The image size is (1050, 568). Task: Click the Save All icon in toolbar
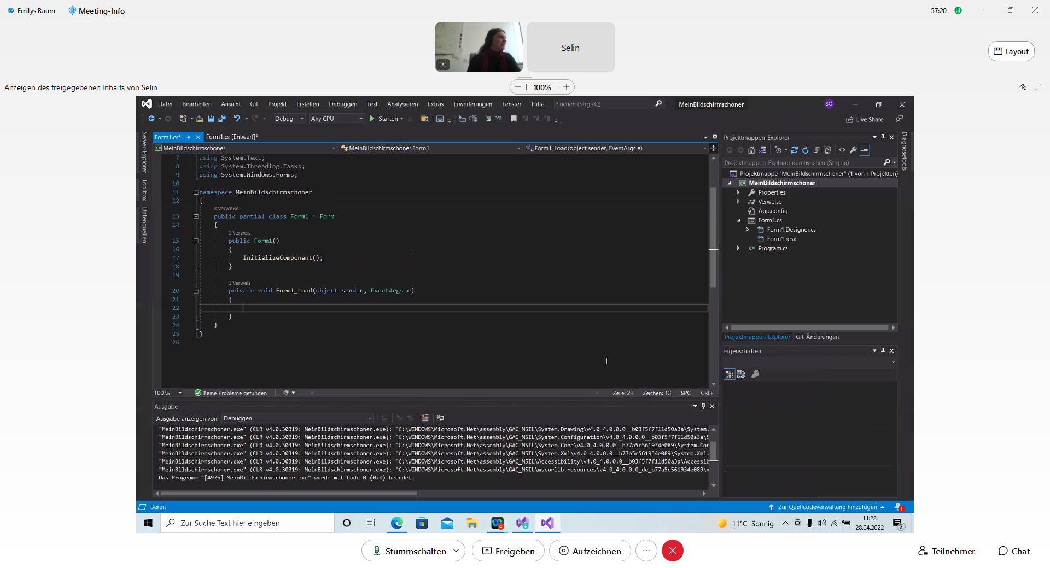point(221,119)
